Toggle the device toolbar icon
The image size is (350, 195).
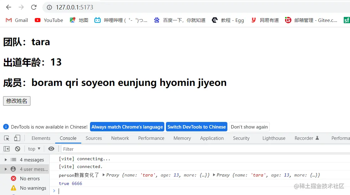(17, 138)
